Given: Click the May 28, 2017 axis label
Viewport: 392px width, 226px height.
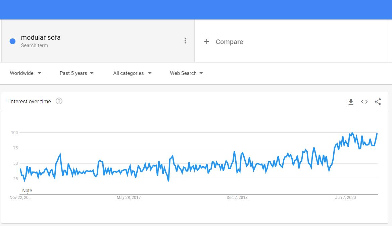Looking at the screenshot, I should point(129,198).
